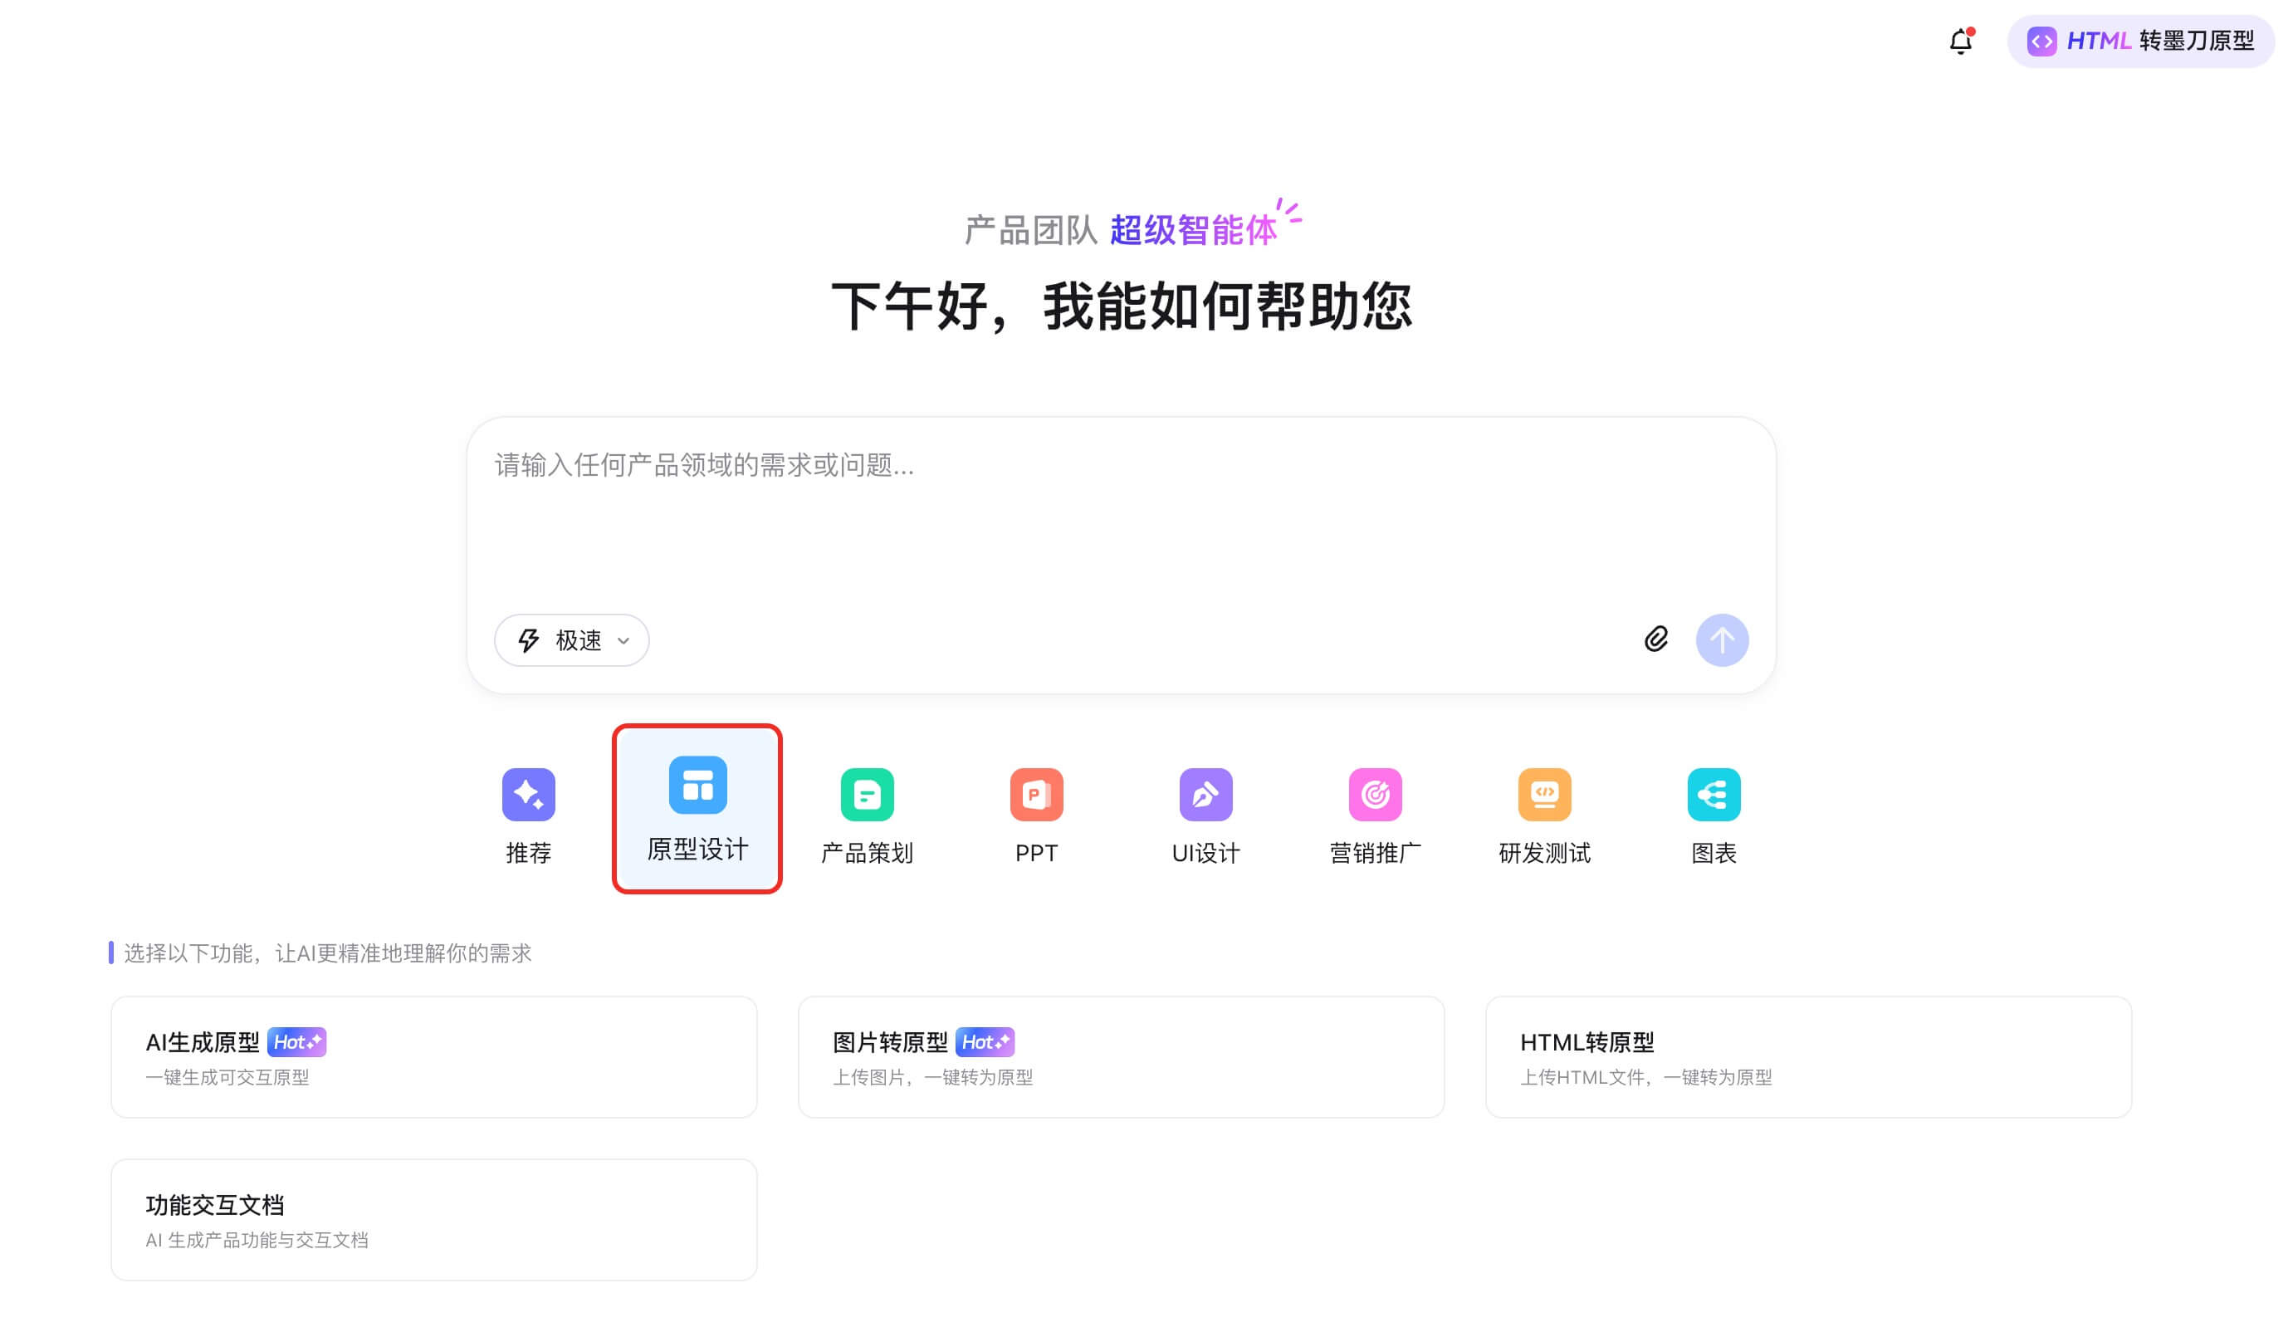
Task: Open the 极速 speed mode dropdown
Action: click(571, 639)
